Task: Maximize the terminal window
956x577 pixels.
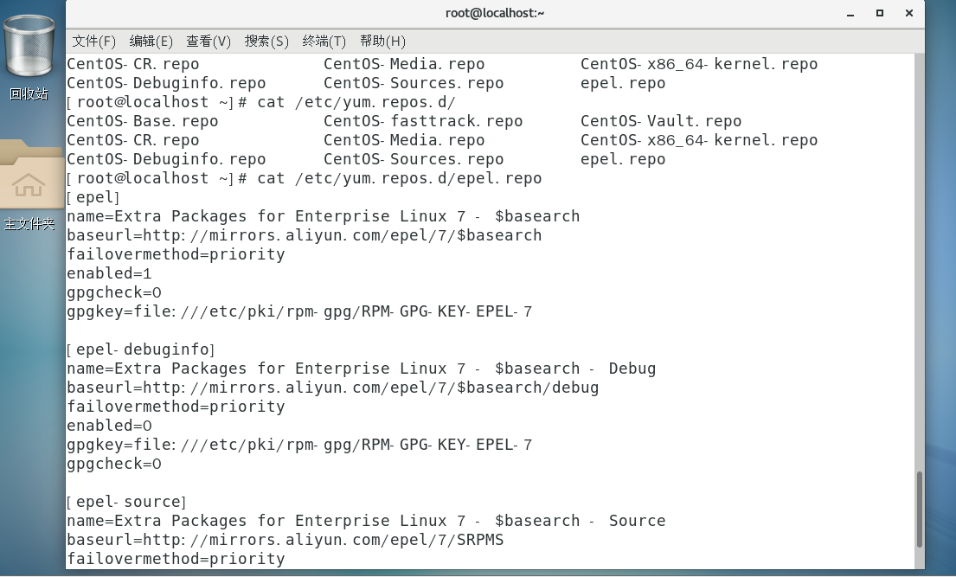Action: pos(879,14)
